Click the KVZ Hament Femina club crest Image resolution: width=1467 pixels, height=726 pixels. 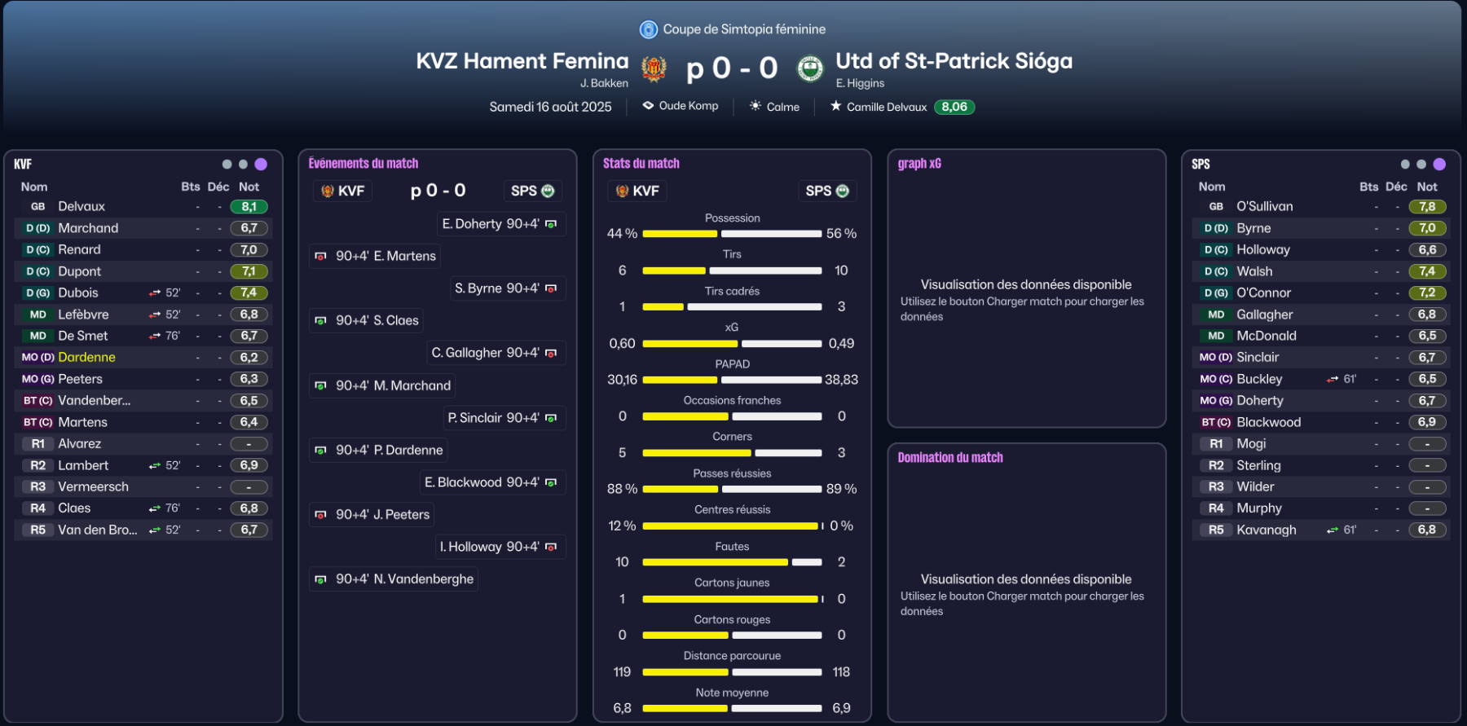(654, 69)
